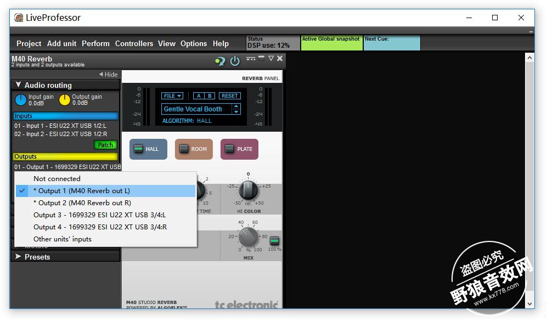Toggle the M40 Reverb power button
This screenshot has height=321, width=547.
(235, 61)
